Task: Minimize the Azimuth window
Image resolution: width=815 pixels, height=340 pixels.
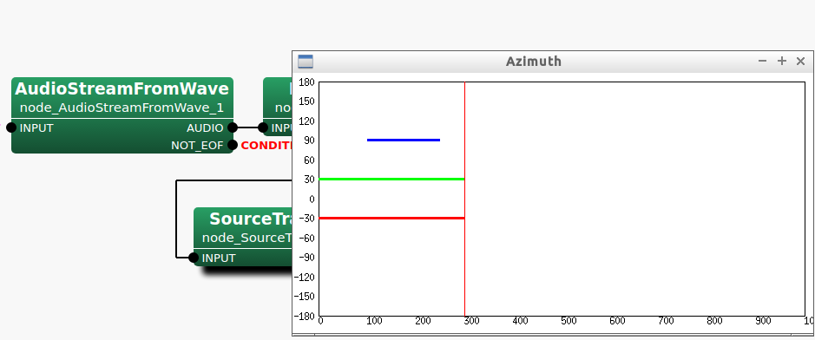Action: coord(763,62)
